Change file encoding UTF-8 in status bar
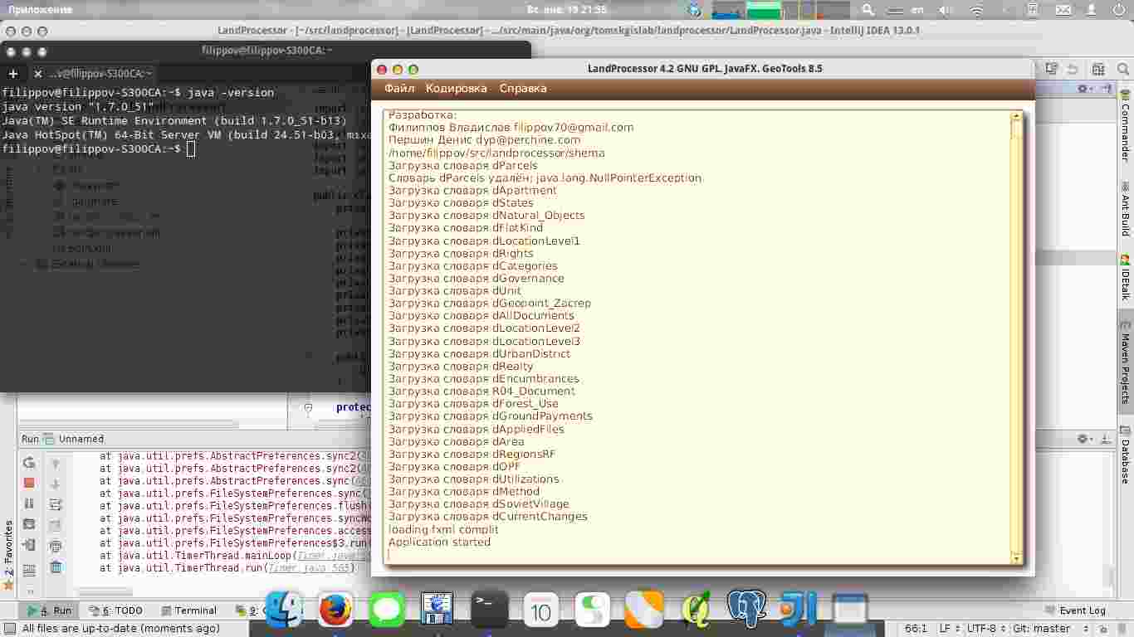Image resolution: width=1134 pixels, height=637 pixels. coord(986,629)
